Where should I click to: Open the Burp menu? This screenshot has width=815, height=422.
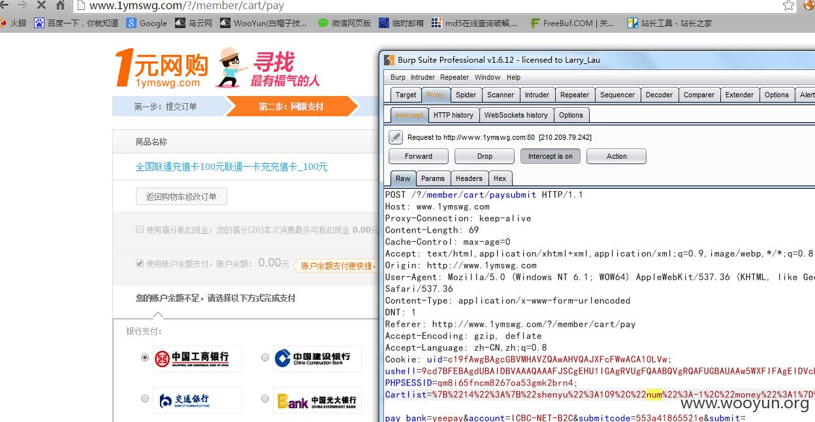click(398, 77)
